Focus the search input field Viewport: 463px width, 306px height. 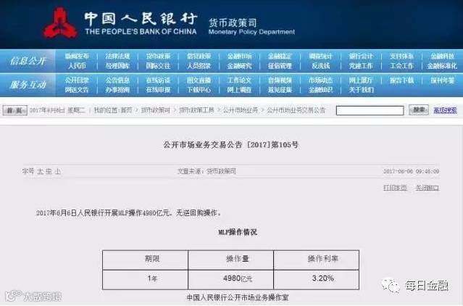tap(370, 110)
